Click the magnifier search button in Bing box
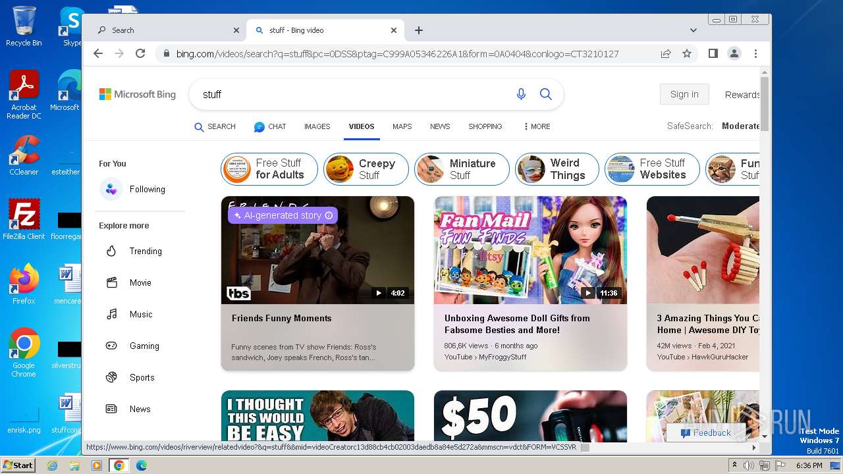 click(546, 94)
